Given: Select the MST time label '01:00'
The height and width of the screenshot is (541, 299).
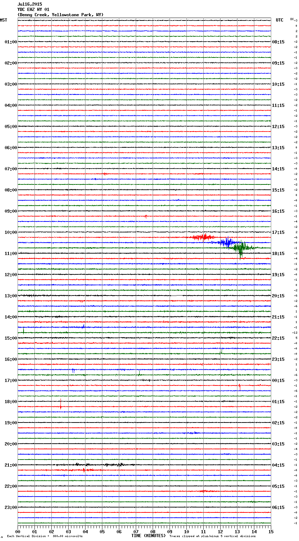Looking at the screenshot, I should [11, 42].
